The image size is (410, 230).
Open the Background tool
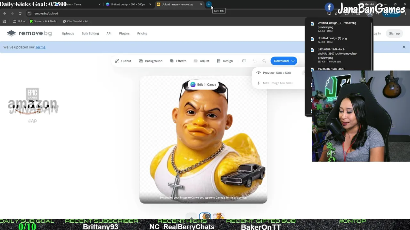pyautogui.click(x=151, y=61)
